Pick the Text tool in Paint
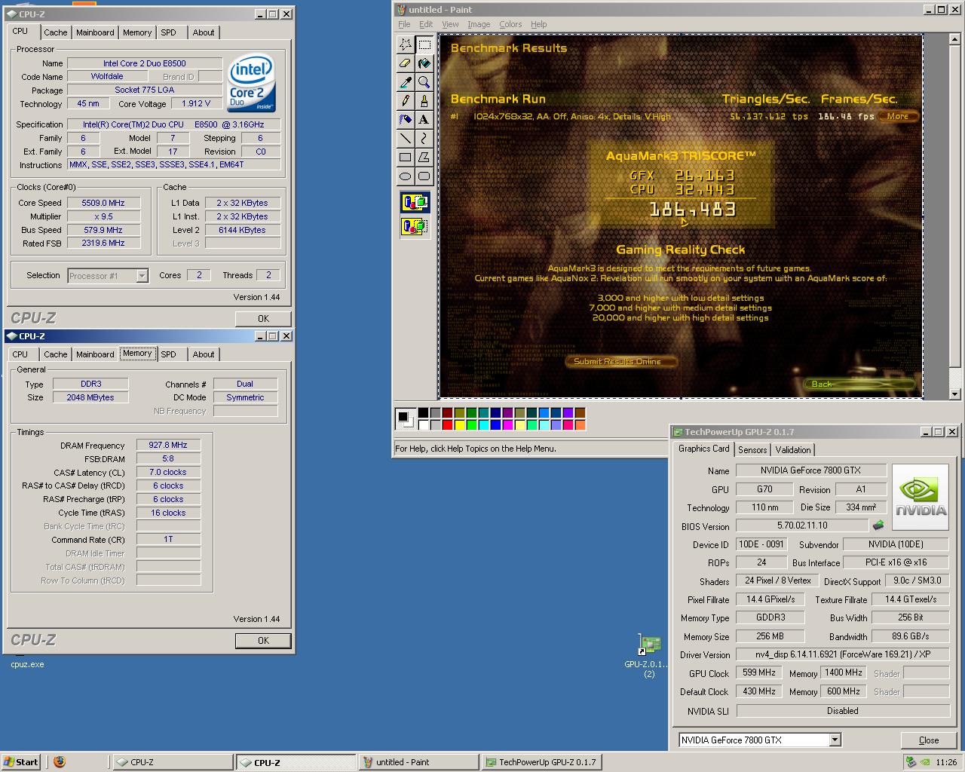 coord(424,119)
